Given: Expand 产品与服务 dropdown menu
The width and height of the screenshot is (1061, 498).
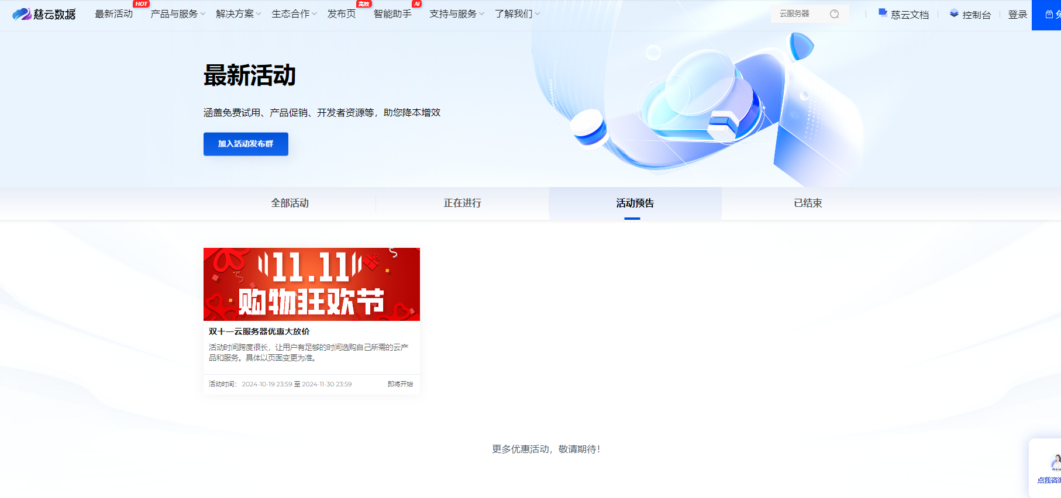Looking at the screenshot, I should pyautogui.click(x=178, y=14).
